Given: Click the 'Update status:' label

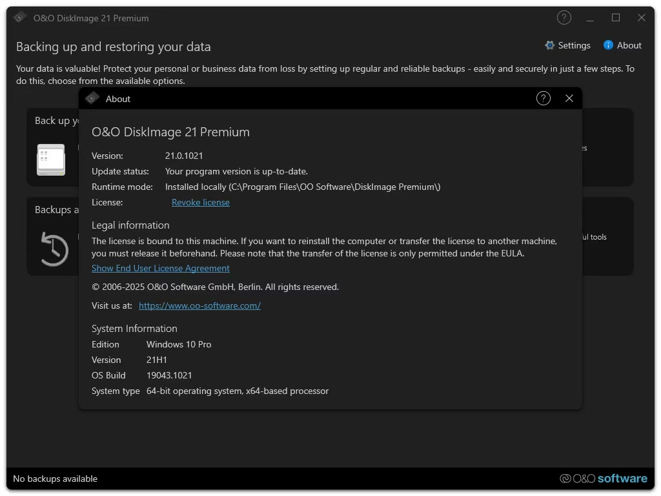Looking at the screenshot, I should point(120,172).
